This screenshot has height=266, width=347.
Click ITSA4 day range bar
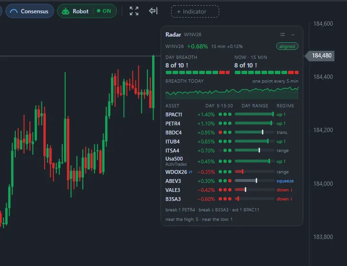click(x=254, y=151)
